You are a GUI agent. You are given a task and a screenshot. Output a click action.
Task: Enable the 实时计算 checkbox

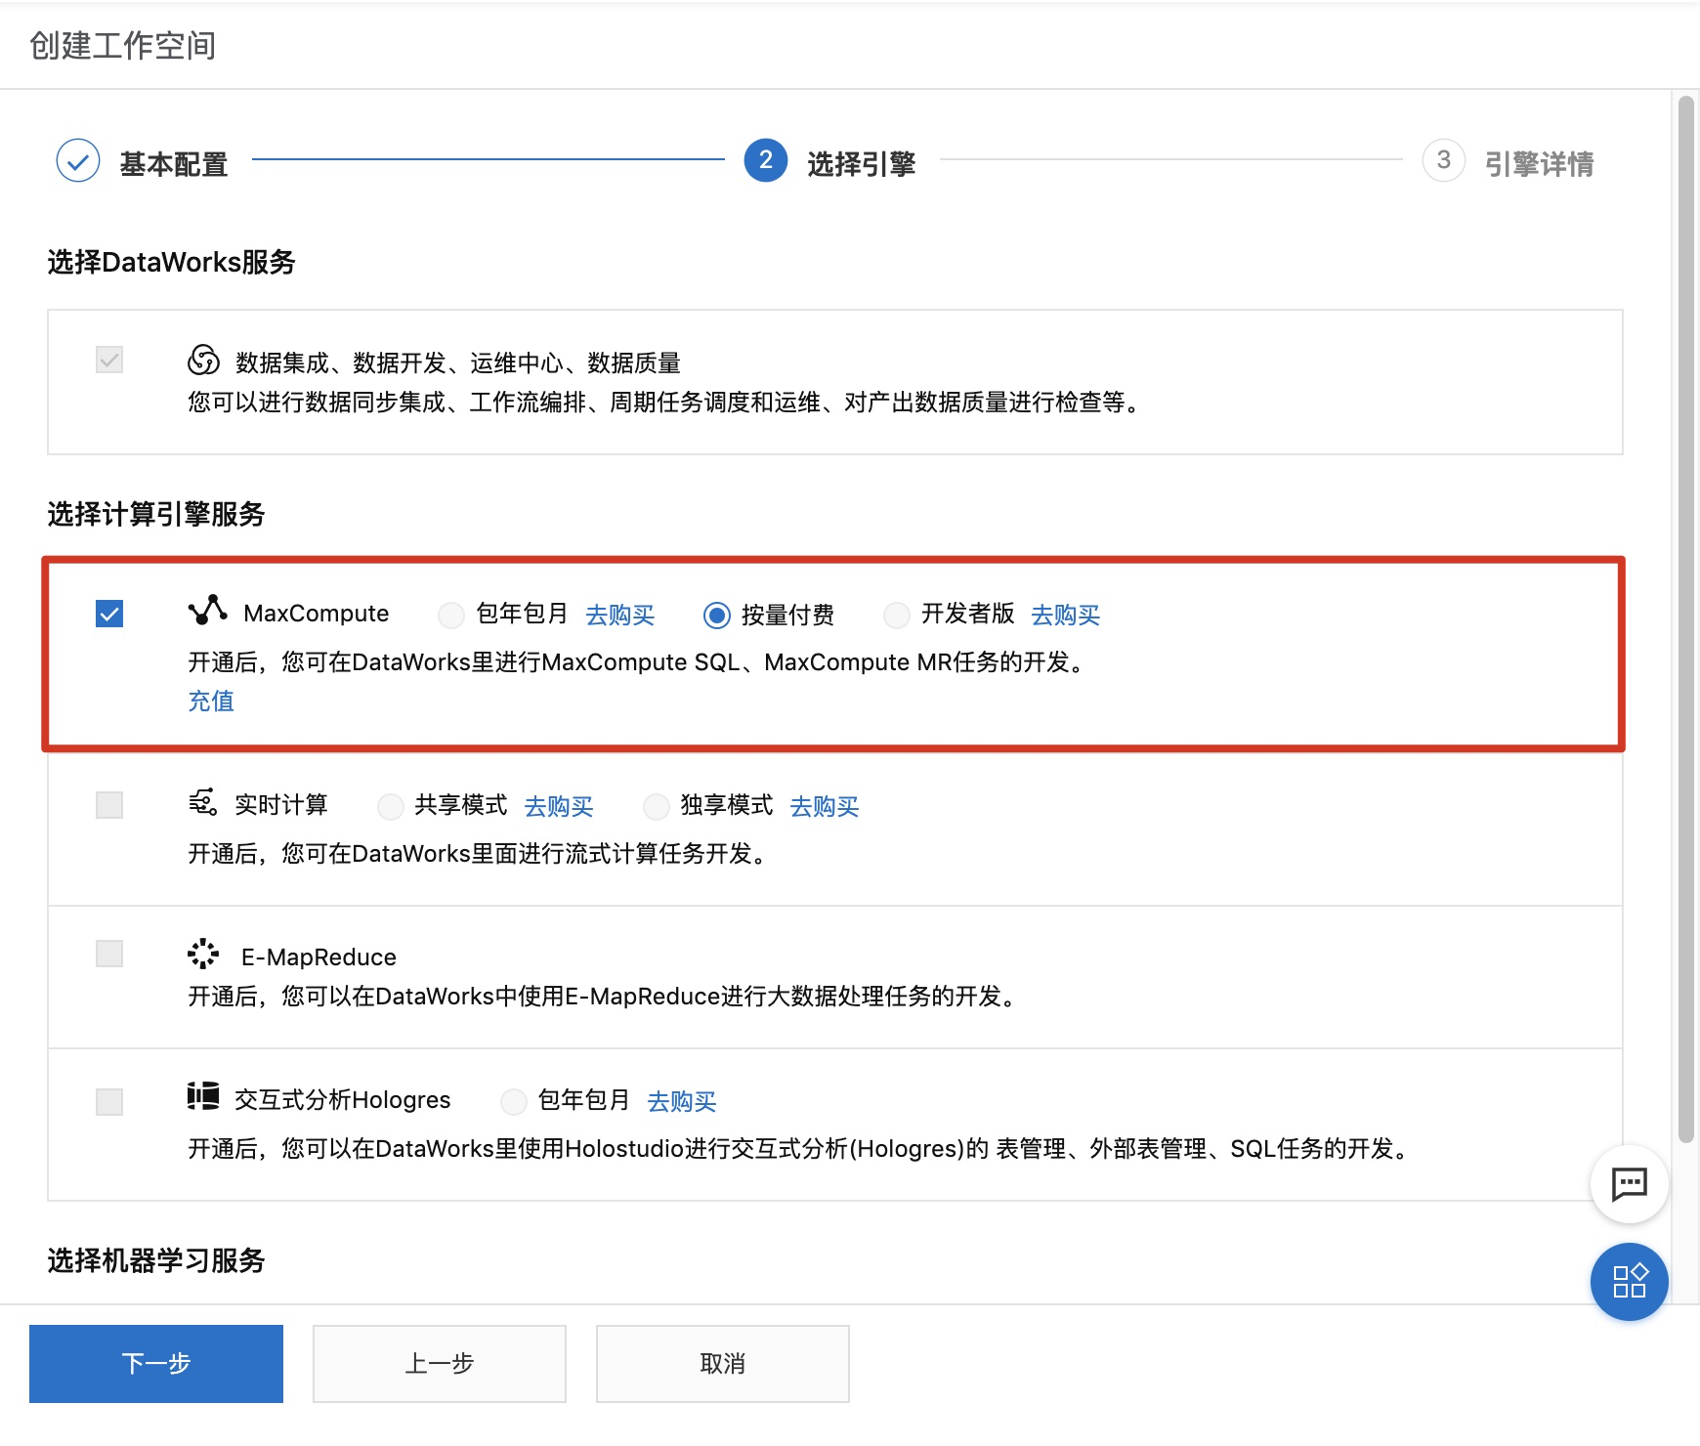tap(108, 804)
